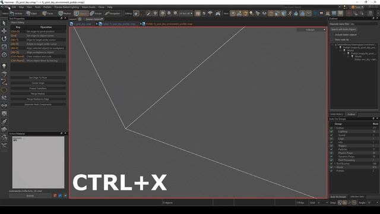Select the Path tool
Viewport: 380px width, 214px height.
[x=4, y=82]
